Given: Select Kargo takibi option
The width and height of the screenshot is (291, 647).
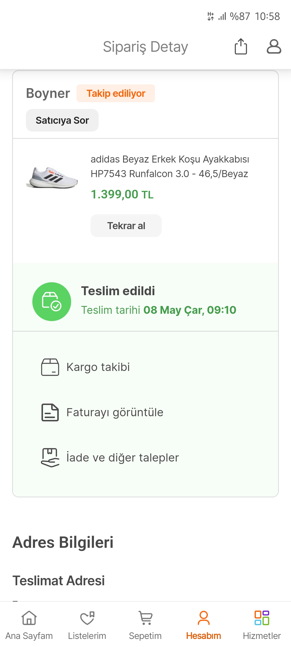Looking at the screenshot, I should tap(98, 367).
